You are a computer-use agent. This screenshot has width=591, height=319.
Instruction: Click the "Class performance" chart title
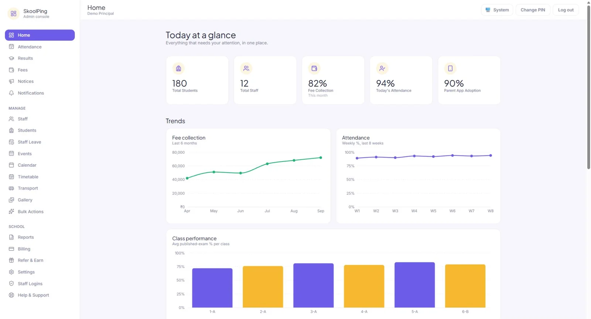[194, 238]
